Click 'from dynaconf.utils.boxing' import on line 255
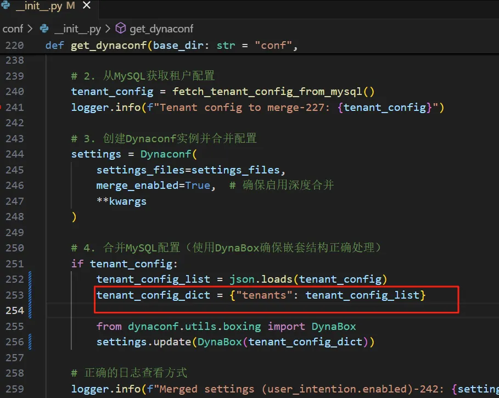499x398 pixels. click(x=226, y=327)
